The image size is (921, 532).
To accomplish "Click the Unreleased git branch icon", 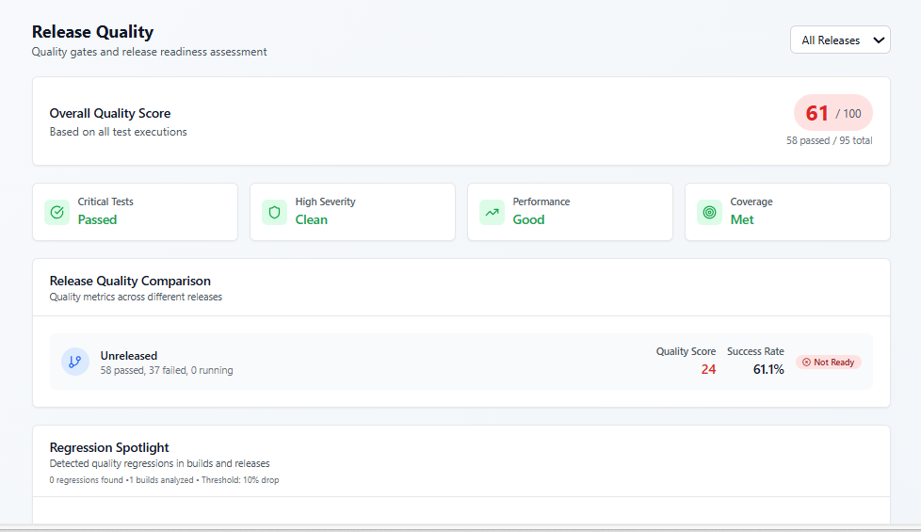I will 75,362.
